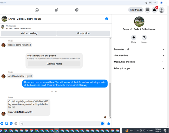Click the 'Error 404 (Not Found)!!1' text
Image resolution: width=169 pixels, height=133 pixels.
pos(21,112)
